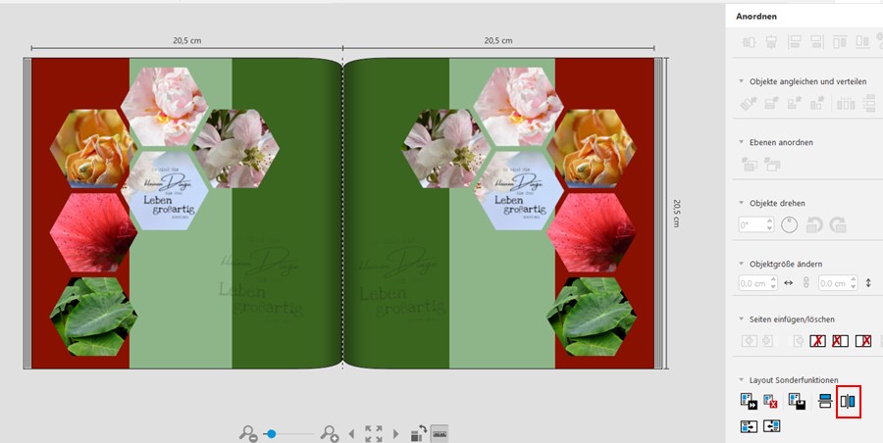
Task: Match size of selected objects
Action: tap(816, 104)
